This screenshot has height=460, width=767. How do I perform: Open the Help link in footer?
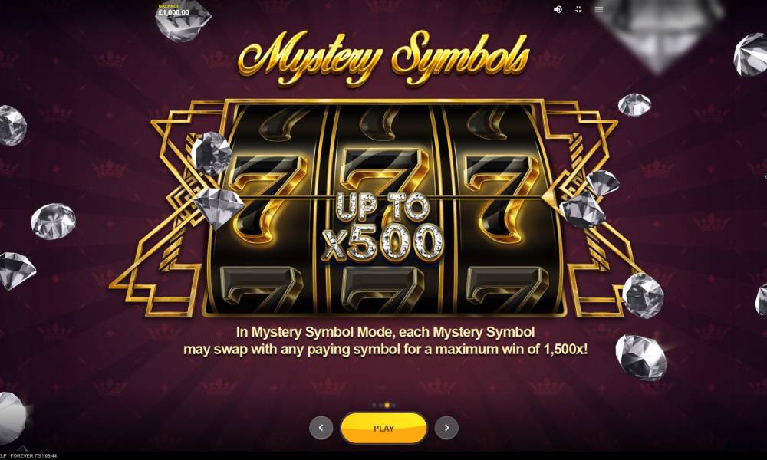(2, 455)
